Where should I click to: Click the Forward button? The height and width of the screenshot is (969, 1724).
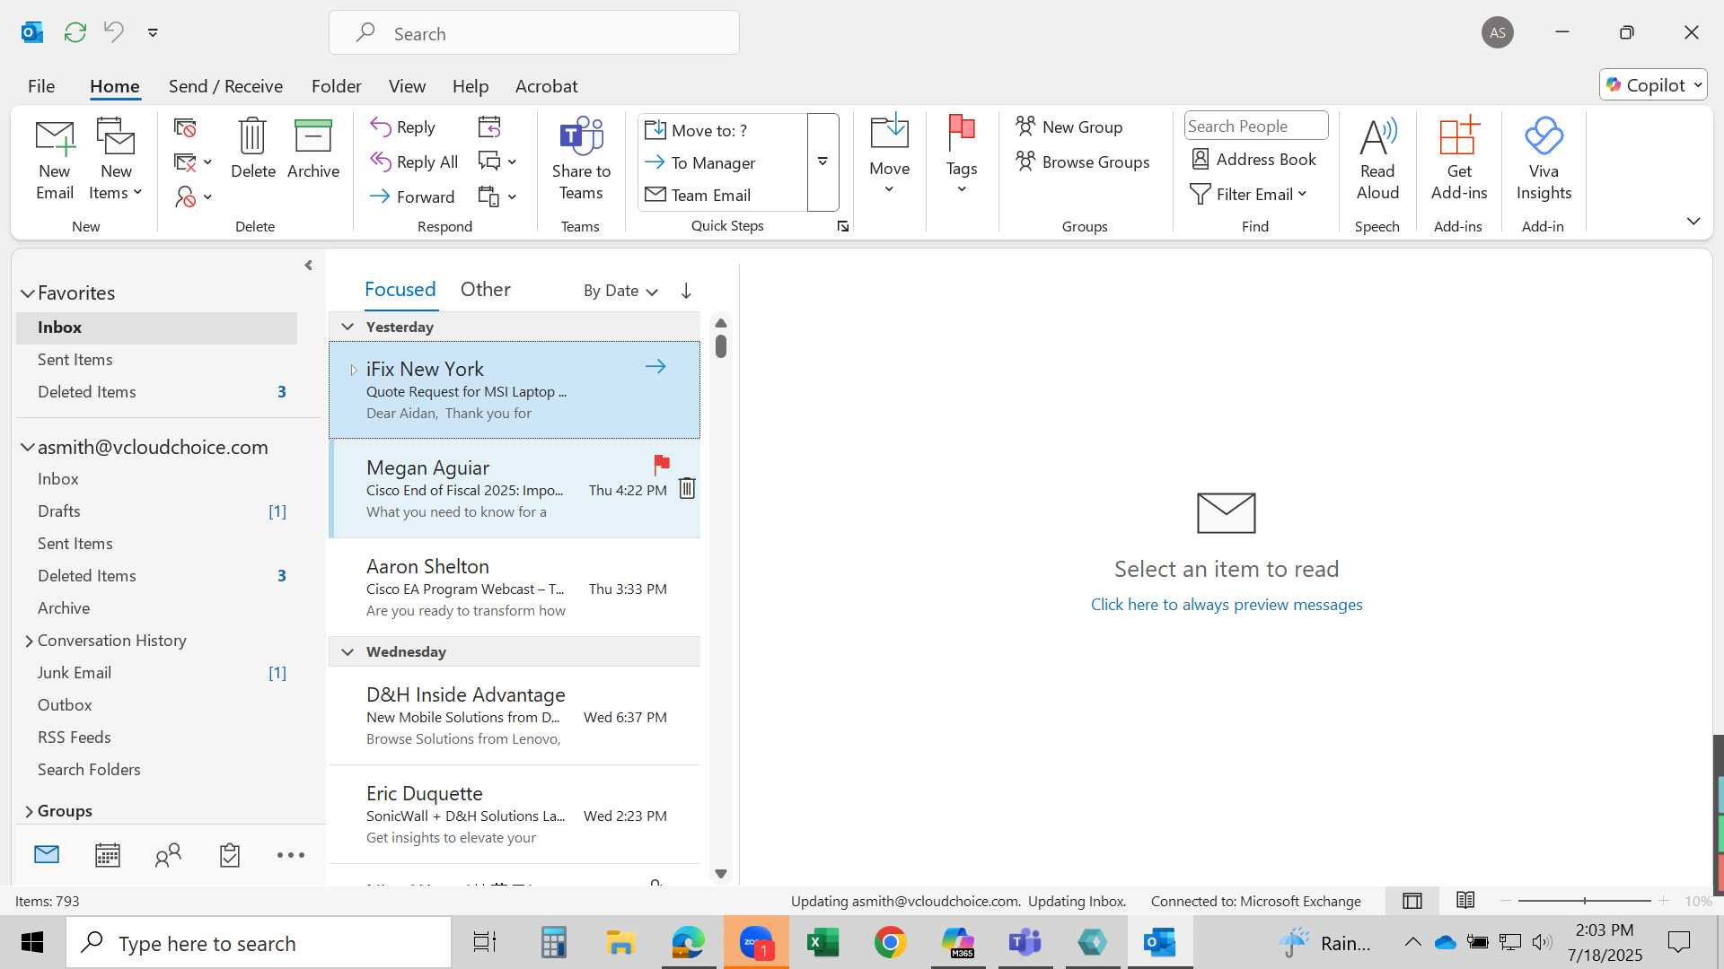413,196
